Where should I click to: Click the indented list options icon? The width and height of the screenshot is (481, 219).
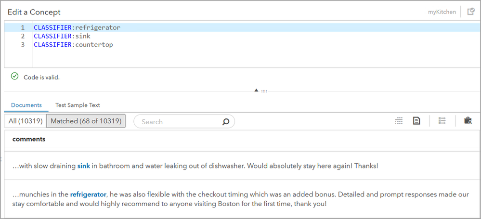[x=442, y=121]
